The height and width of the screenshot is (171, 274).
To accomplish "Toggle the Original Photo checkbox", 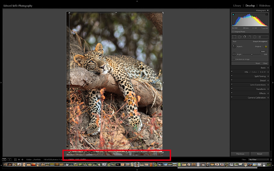I will point(233,32).
